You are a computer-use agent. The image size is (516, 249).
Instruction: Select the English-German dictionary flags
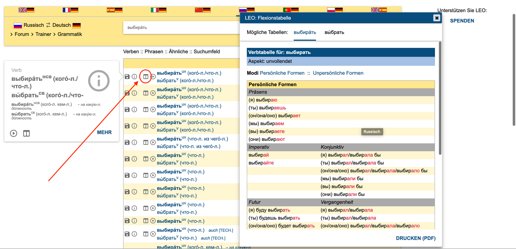[26, 10]
